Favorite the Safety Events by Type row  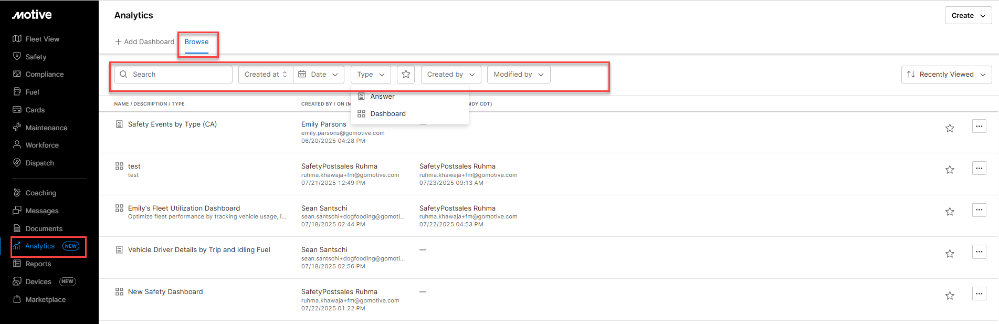point(949,128)
